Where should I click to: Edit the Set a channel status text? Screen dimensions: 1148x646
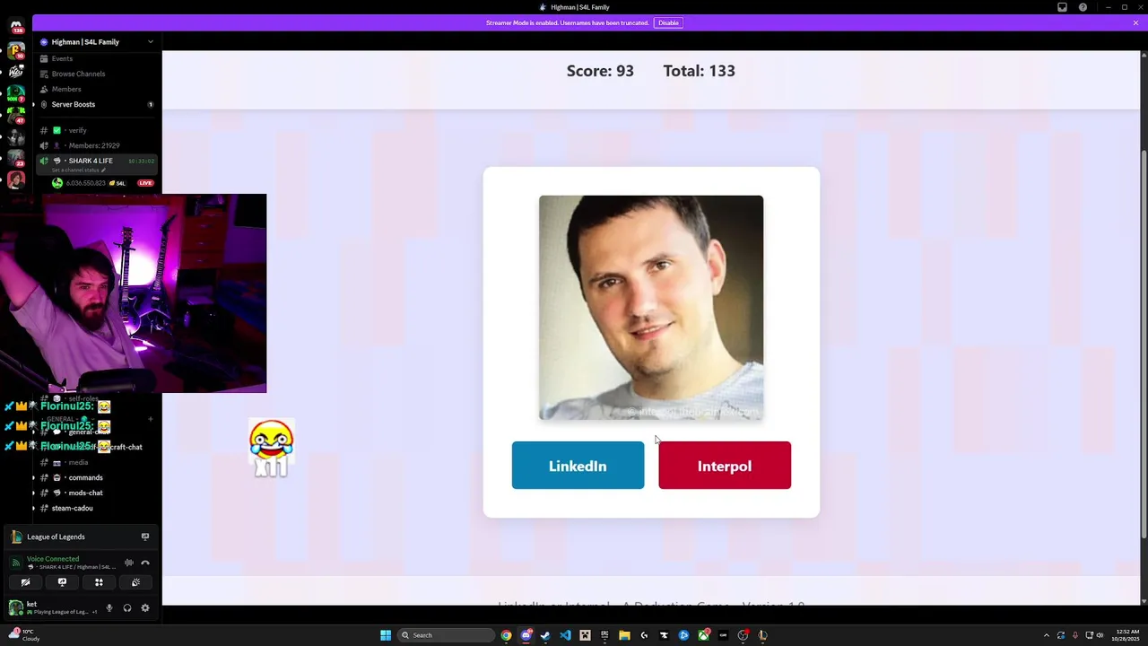(x=79, y=170)
